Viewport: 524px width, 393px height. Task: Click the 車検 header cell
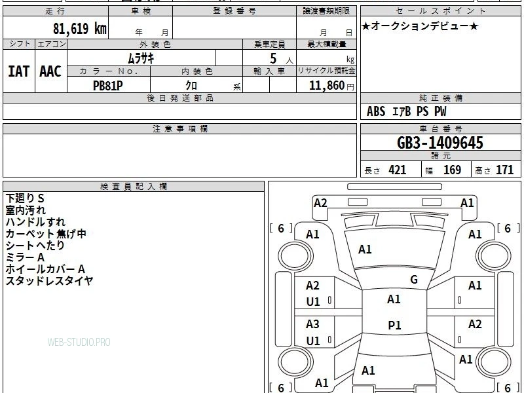point(141,11)
